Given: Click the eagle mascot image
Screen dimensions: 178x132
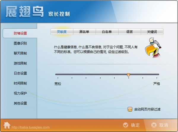Looking at the screenshot, I should [x=153, y=48].
